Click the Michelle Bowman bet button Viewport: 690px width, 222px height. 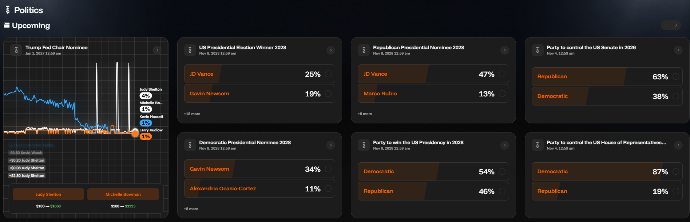pyautogui.click(x=123, y=194)
